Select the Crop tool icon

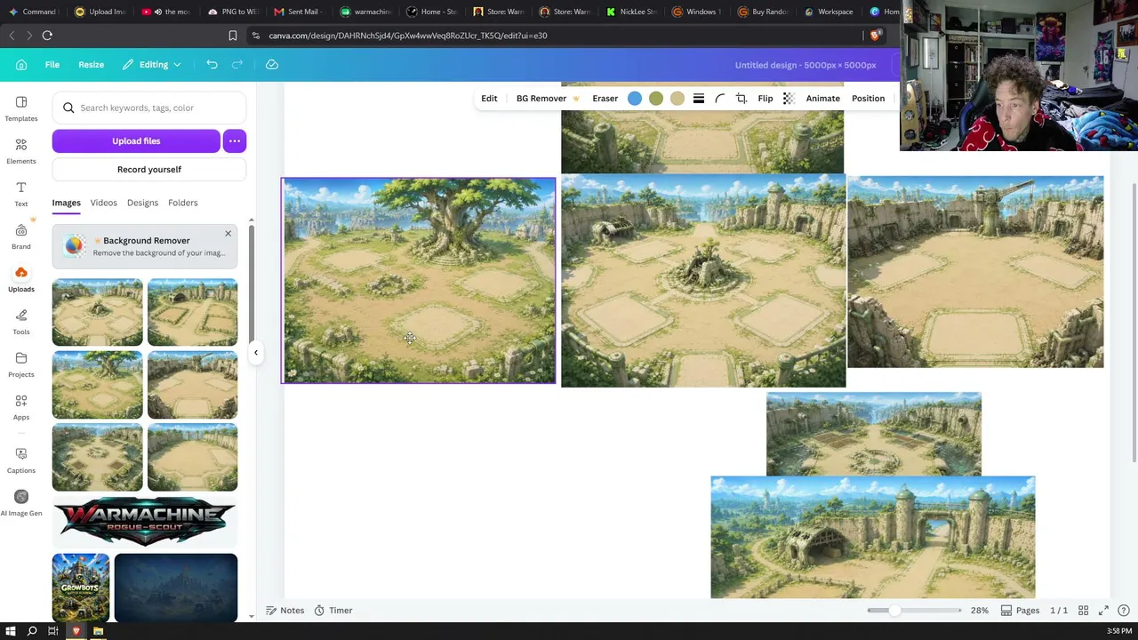741,99
